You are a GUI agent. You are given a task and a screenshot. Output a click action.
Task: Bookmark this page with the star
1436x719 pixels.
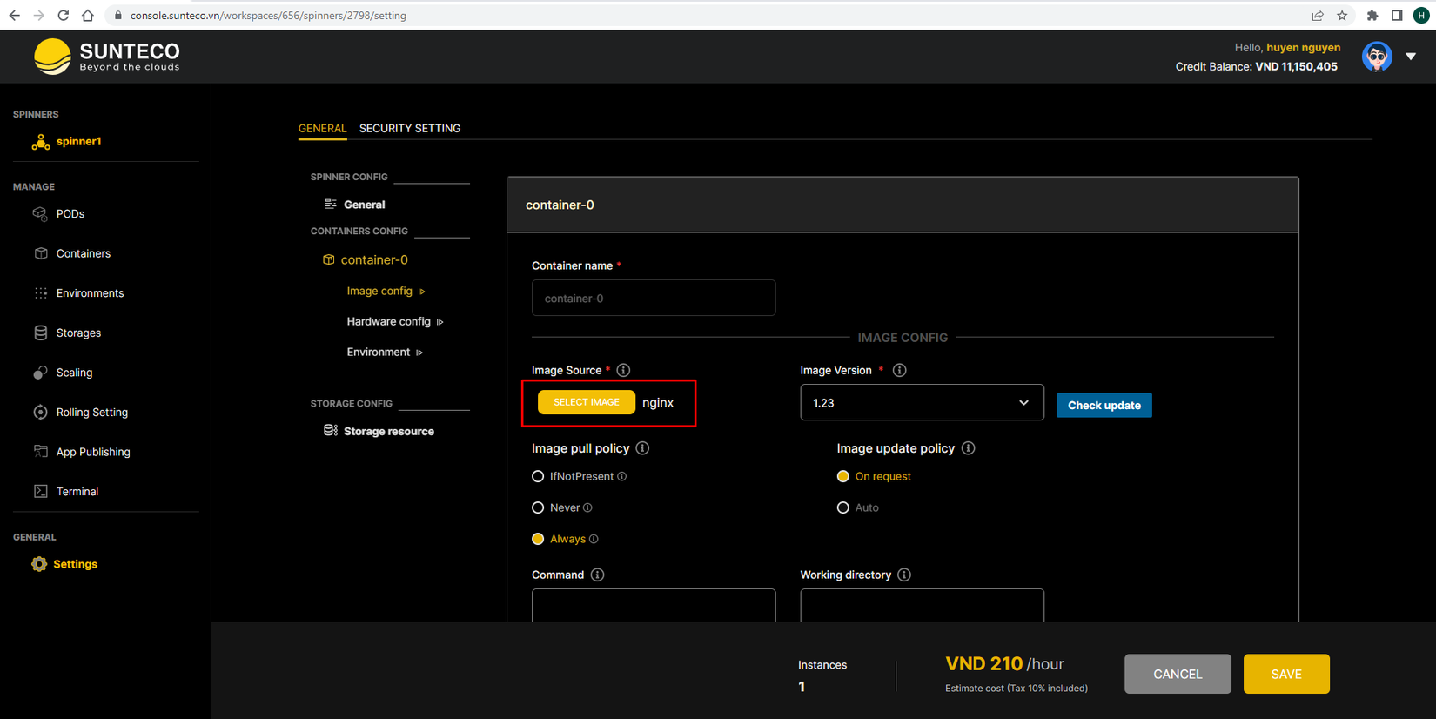[1342, 15]
